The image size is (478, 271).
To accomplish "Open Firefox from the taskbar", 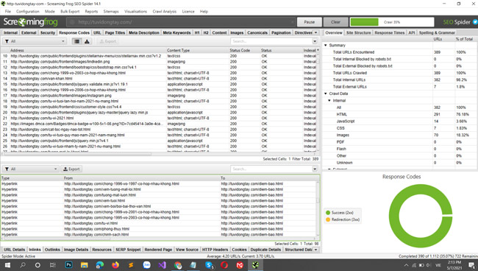I will [115, 265].
